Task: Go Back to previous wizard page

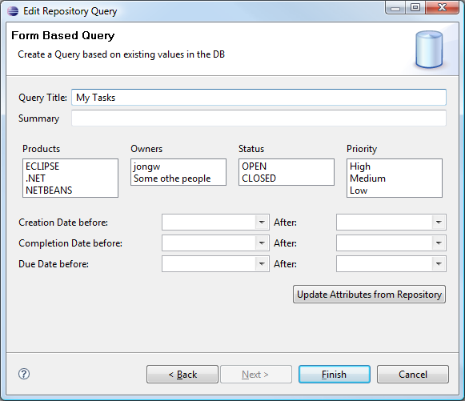Action: tap(182, 375)
